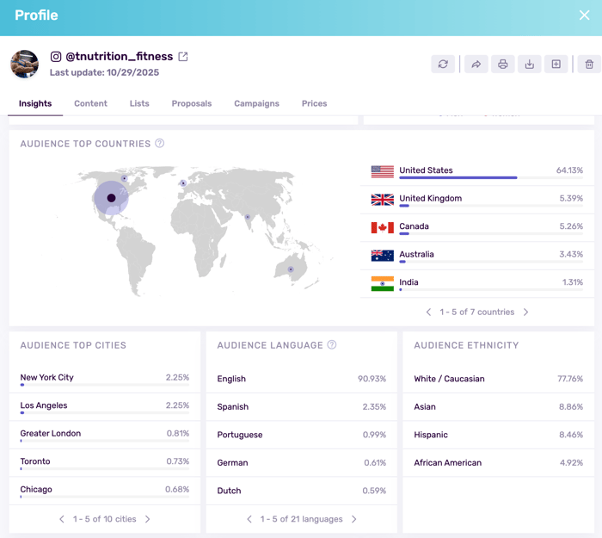Click the profile avatar thumbnail
This screenshot has height=538, width=602.
coord(25,65)
